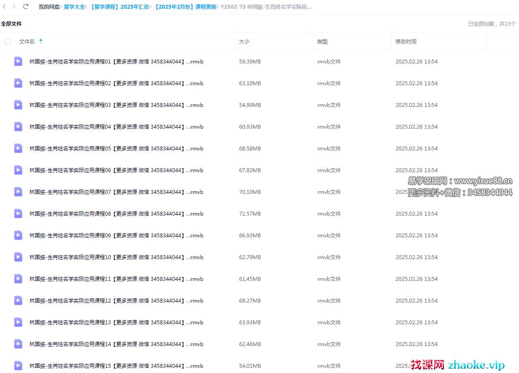Viewport: 519px width, 373px height.
Task: Refresh the file list
Action: [x=26, y=7]
